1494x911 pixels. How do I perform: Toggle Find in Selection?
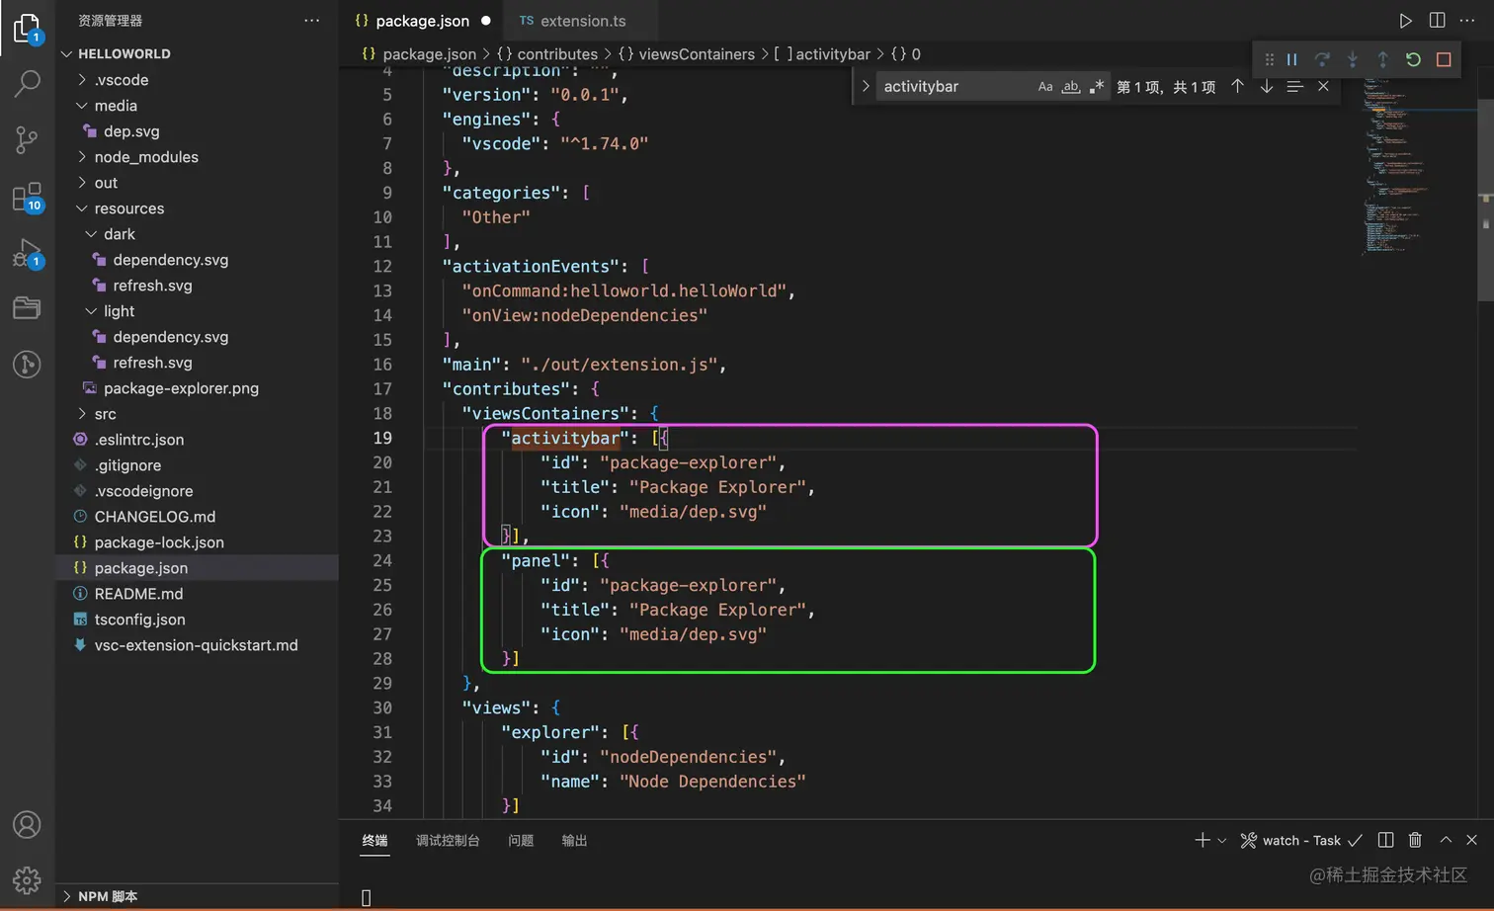[1294, 87]
